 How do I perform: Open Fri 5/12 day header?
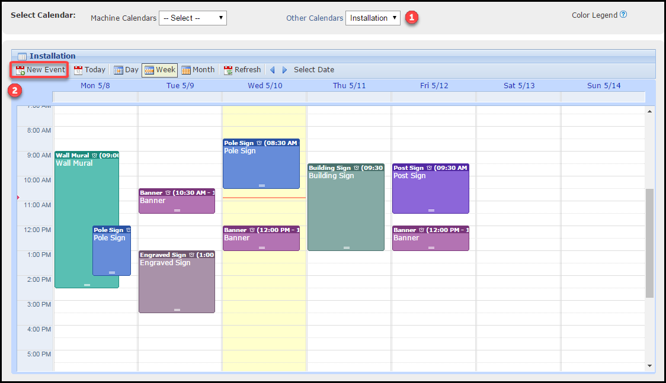point(434,85)
